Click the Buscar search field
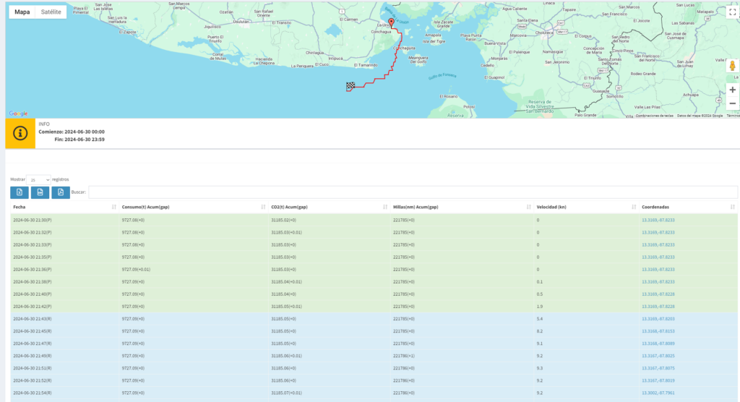Image resolution: width=740 pixels, height=402 pixels. click(412, 192)
